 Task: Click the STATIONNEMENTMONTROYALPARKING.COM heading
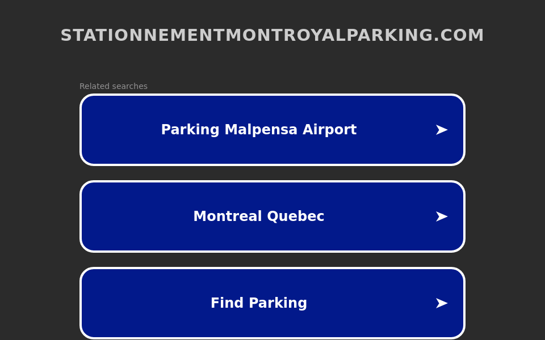(x=272, y=35)
